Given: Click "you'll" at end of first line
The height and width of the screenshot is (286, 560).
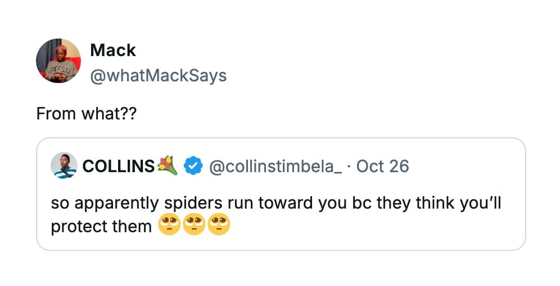Looking at the screenshot, I should pos(480,203).
